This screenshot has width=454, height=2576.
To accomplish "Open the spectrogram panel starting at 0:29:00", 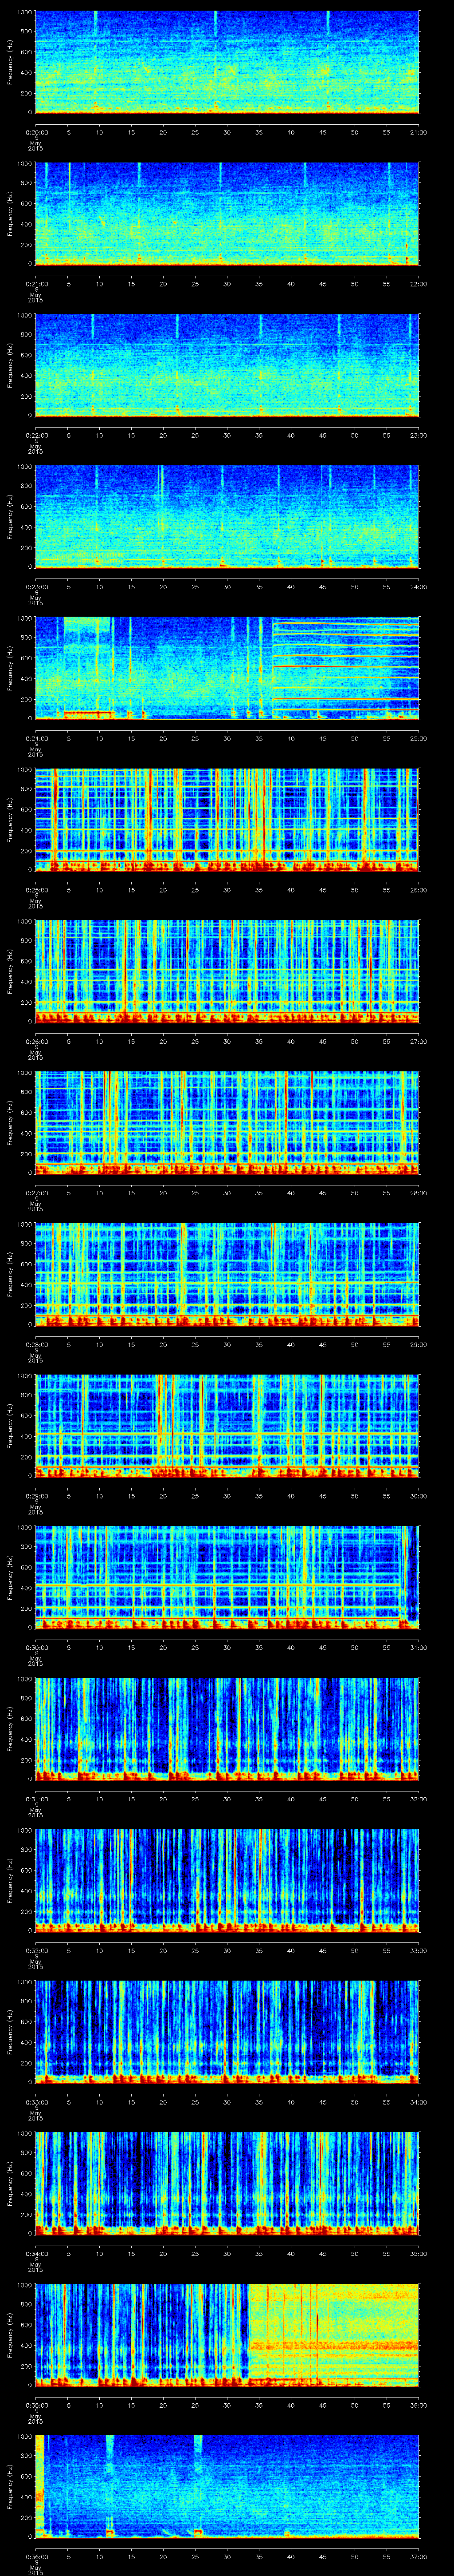I will click(x=227, y=1426).
